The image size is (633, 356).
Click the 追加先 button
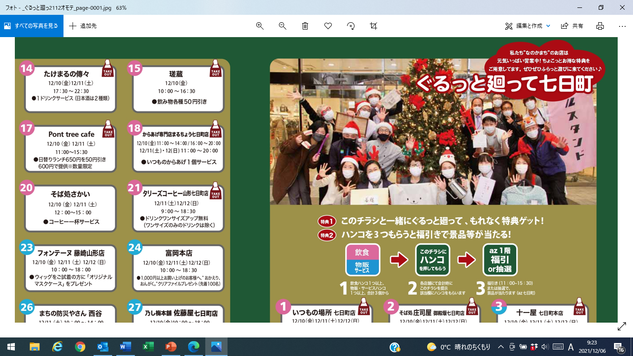(x=83, y=26)
